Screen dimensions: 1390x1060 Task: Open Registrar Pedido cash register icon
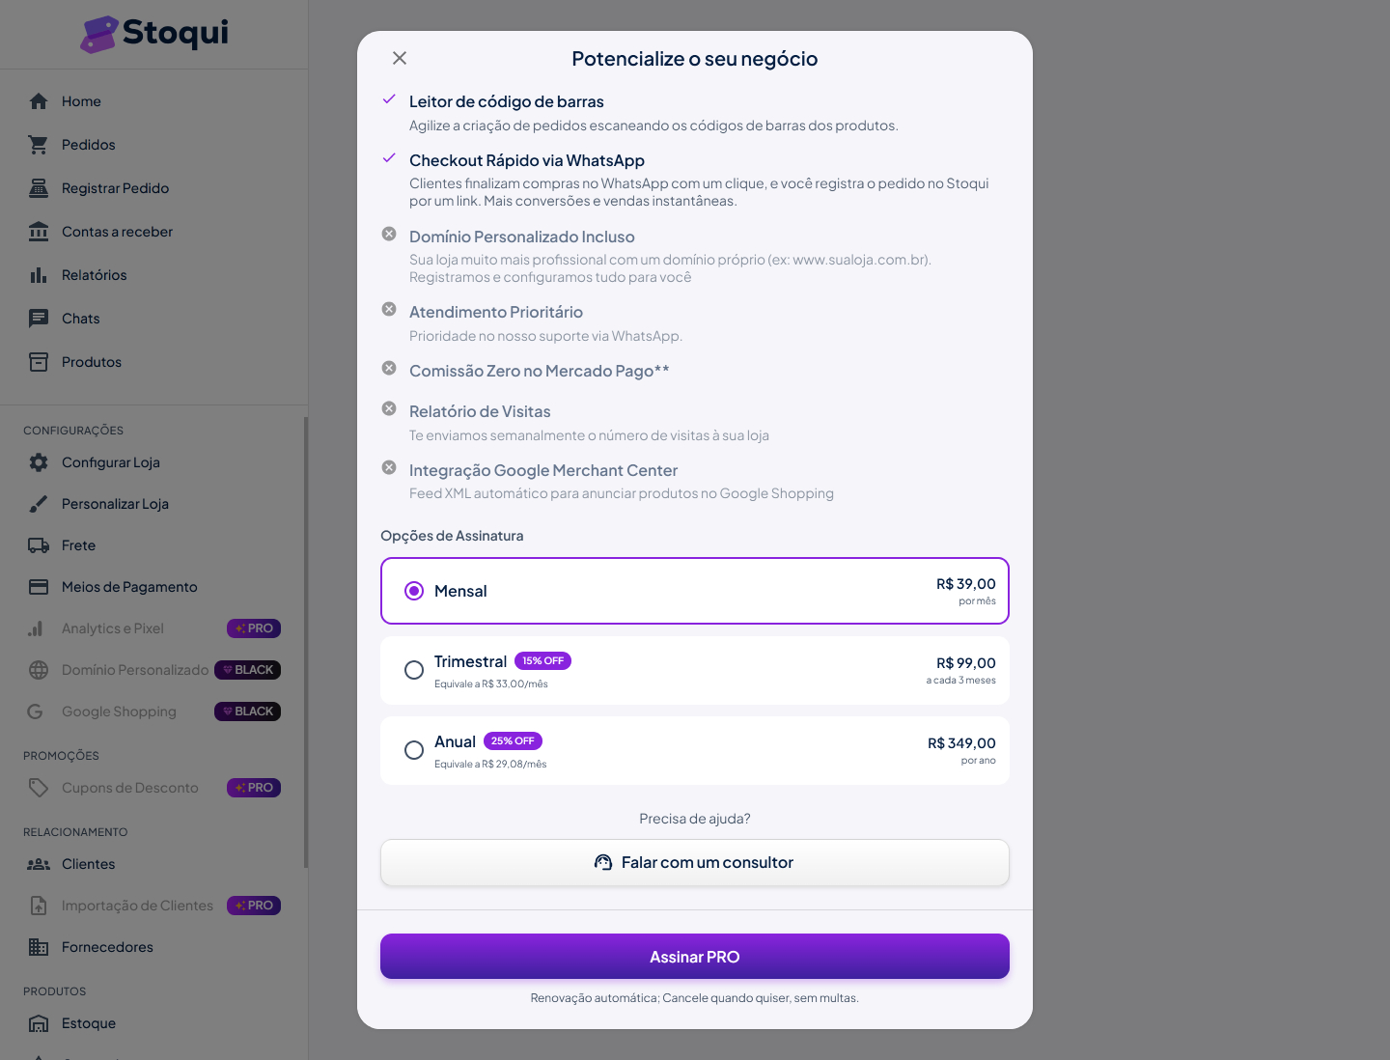pos(39,188)
